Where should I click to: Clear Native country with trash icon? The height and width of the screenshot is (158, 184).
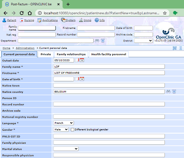(x=174, y=92)
